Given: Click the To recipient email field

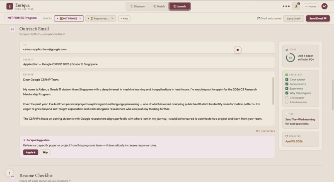Looking at the screenshot, I should (147, 47).
